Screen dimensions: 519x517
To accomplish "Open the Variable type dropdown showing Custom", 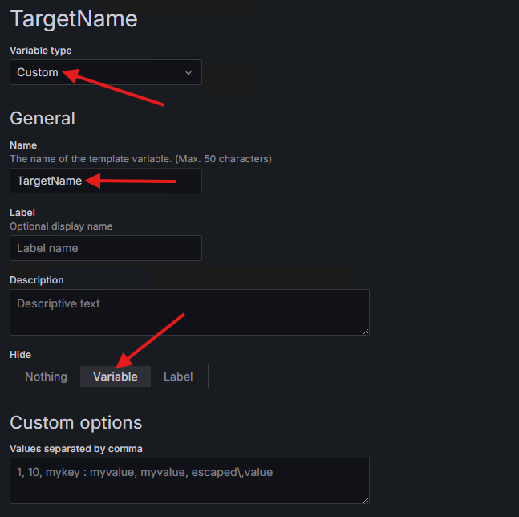I will point(104,72).
